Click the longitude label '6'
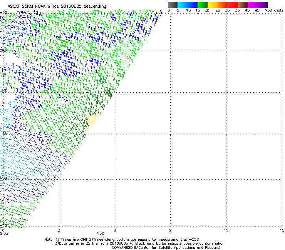This screenshot has height=250, width=285. pyautogui.click(x=115, y=230)
